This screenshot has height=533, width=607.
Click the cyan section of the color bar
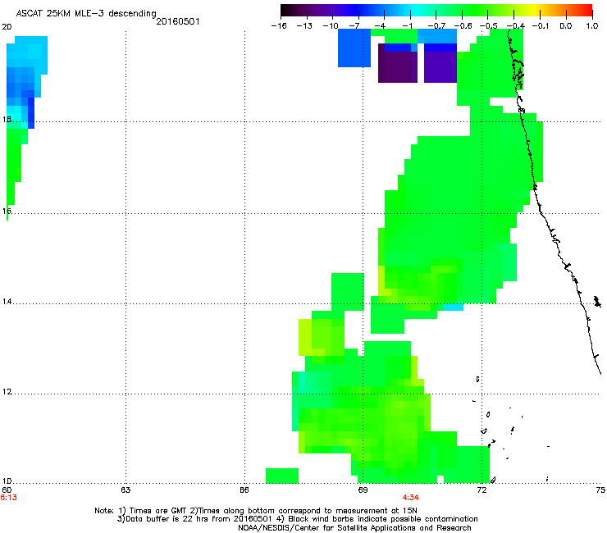tap(413, 11)
